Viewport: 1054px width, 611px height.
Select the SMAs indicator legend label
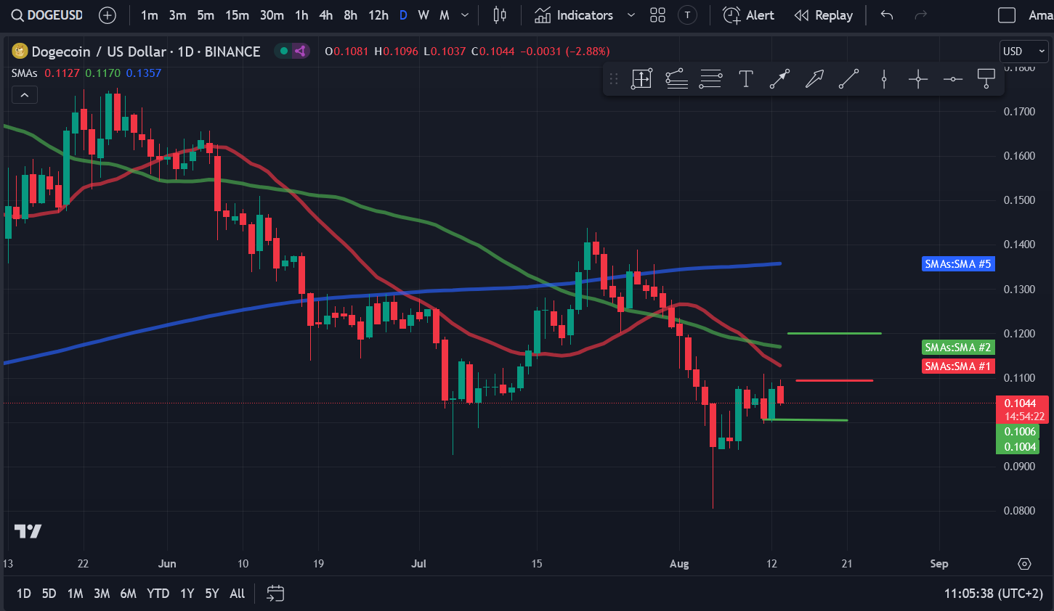point(24,73)
